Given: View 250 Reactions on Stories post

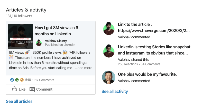Looking at the screenshot, I should click(128, 64).
